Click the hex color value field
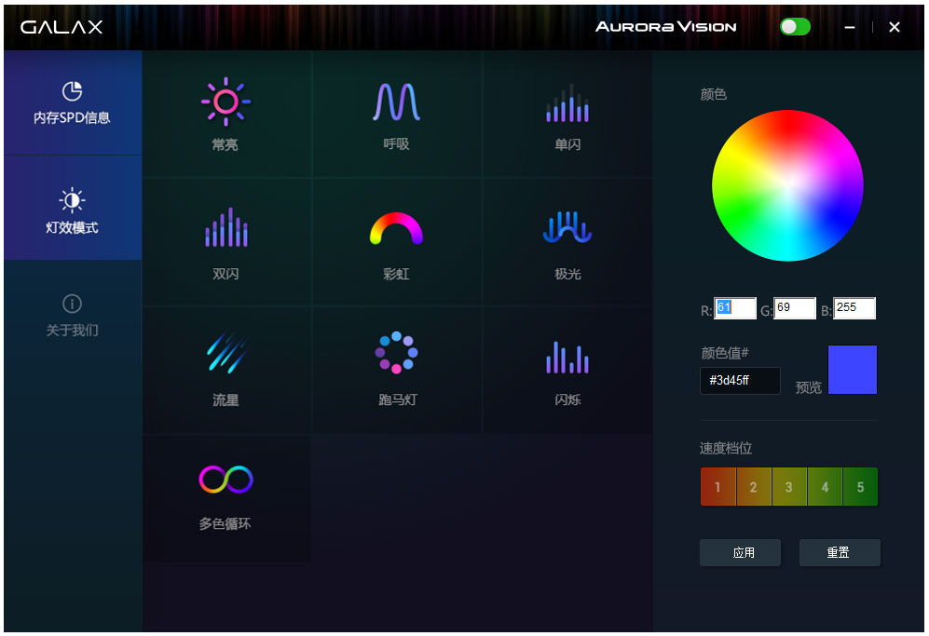Image resolution: width=929 pixels, height=636 pixels. pos(739,381)
